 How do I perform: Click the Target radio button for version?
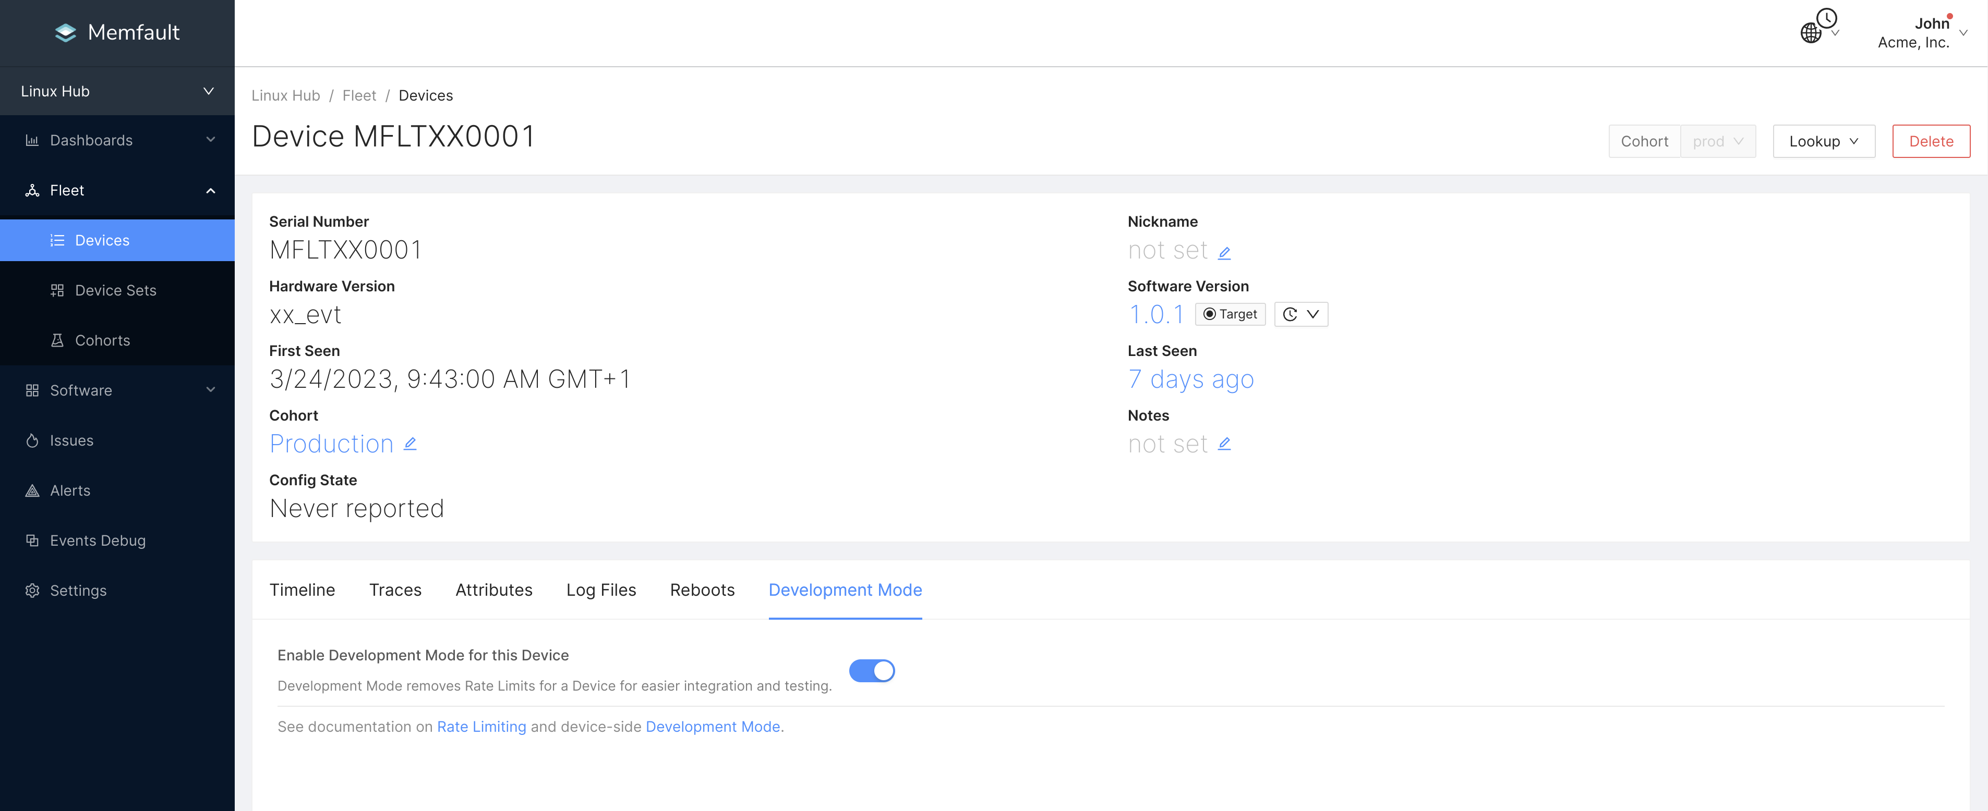1230,314
